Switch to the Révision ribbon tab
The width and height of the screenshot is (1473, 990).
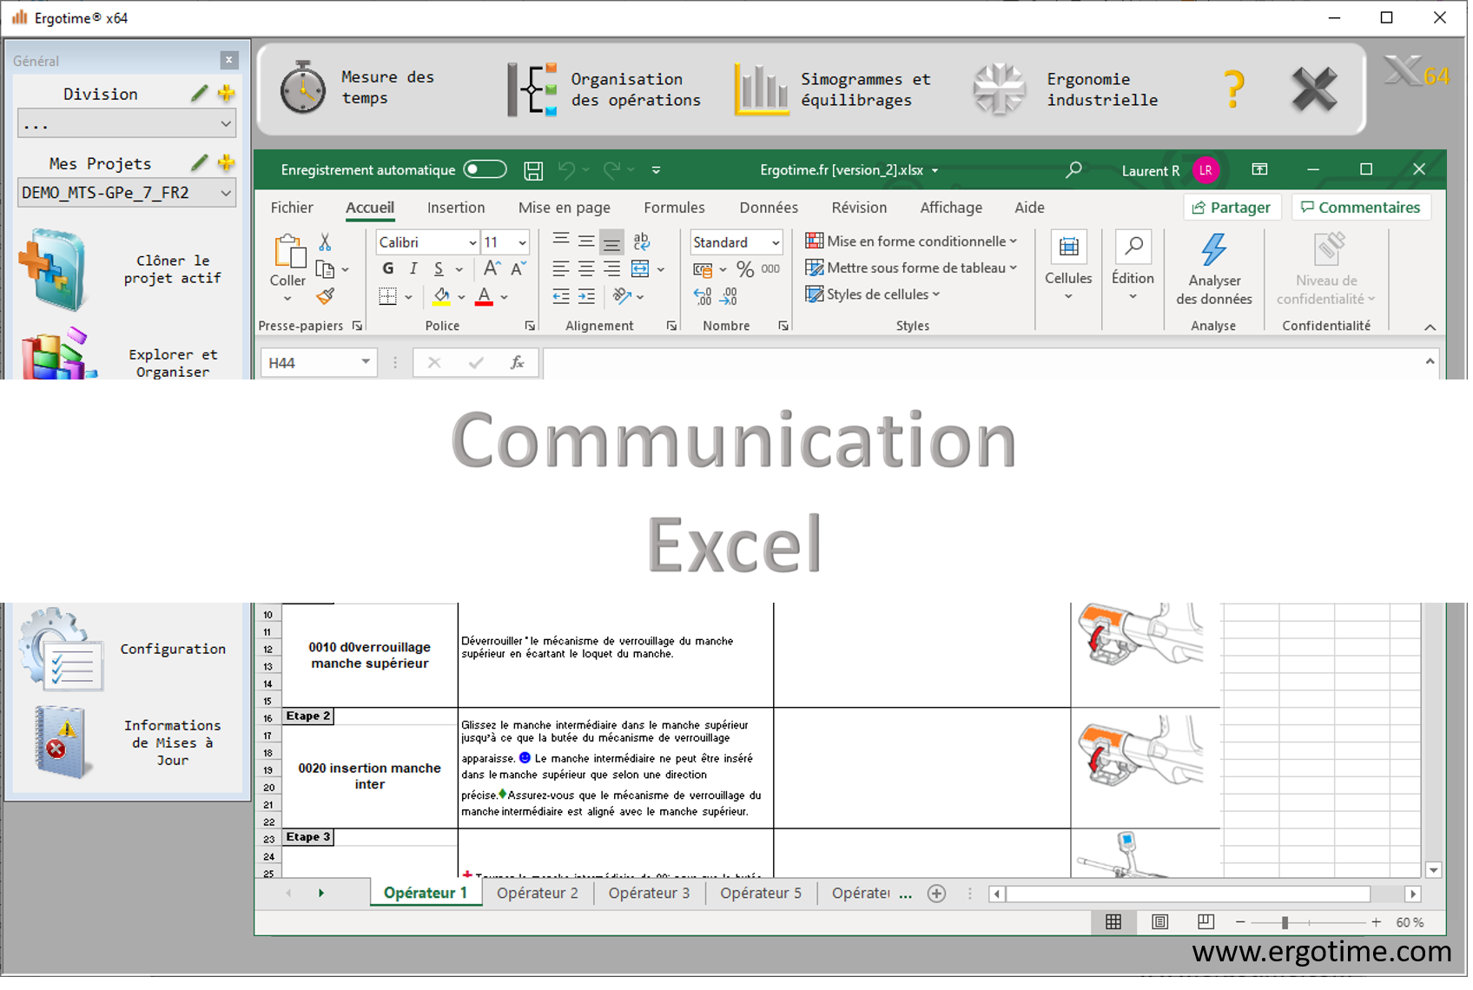(x=859, y=208)
